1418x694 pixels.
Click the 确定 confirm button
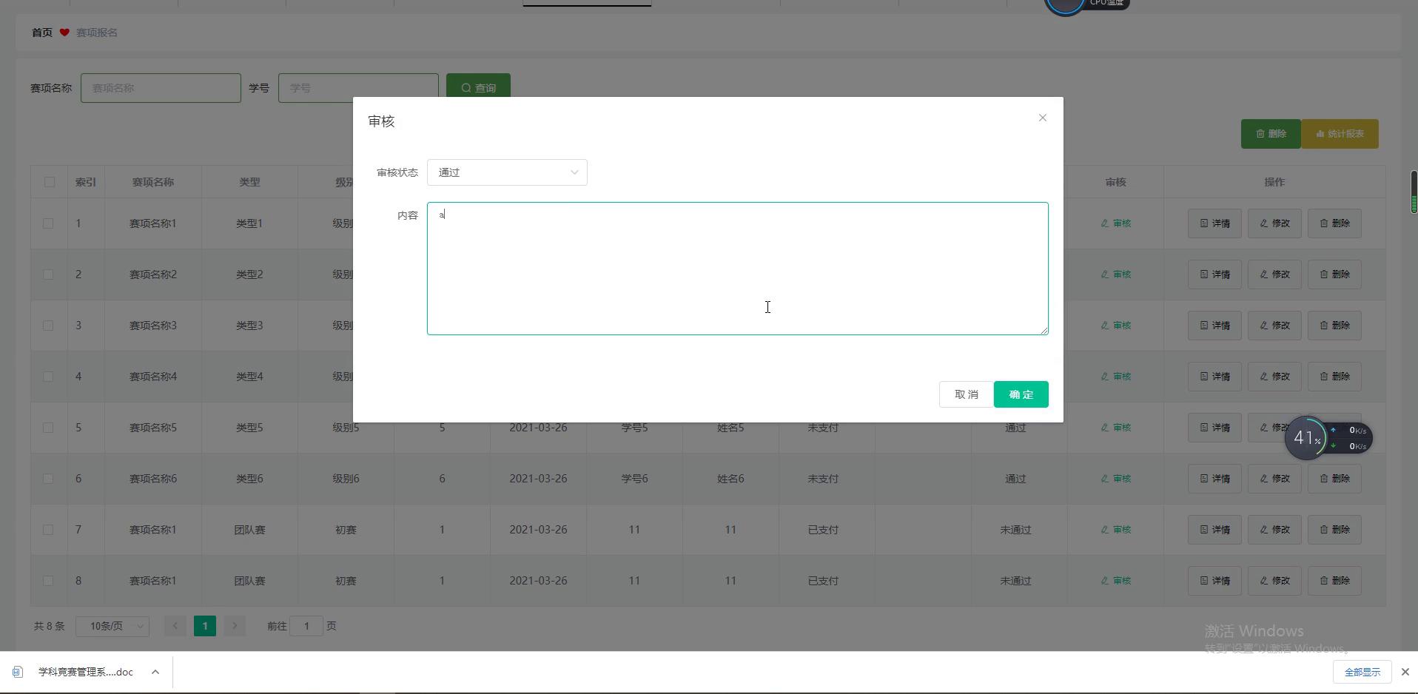click(x=1021, y=394)
